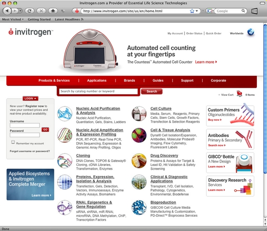Click the RNAi, Epigenetics category DNA image
Viewport: 267px width, 231px height.
point(65,208)
